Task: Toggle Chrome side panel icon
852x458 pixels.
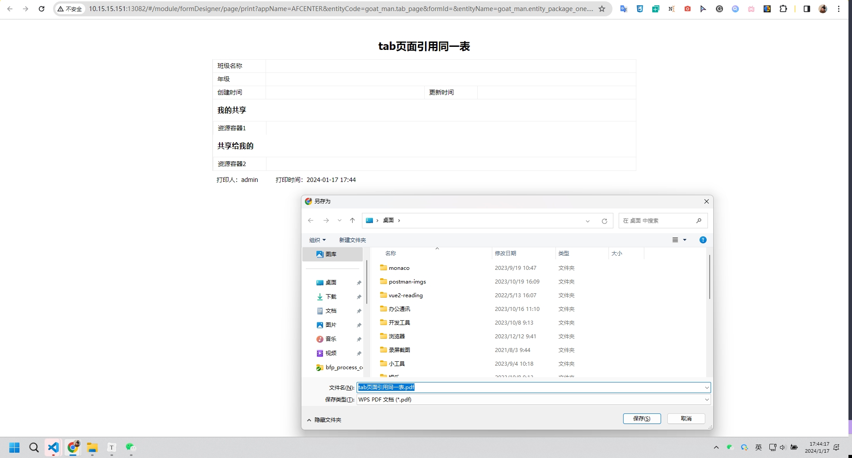Action: coord(806,9)
